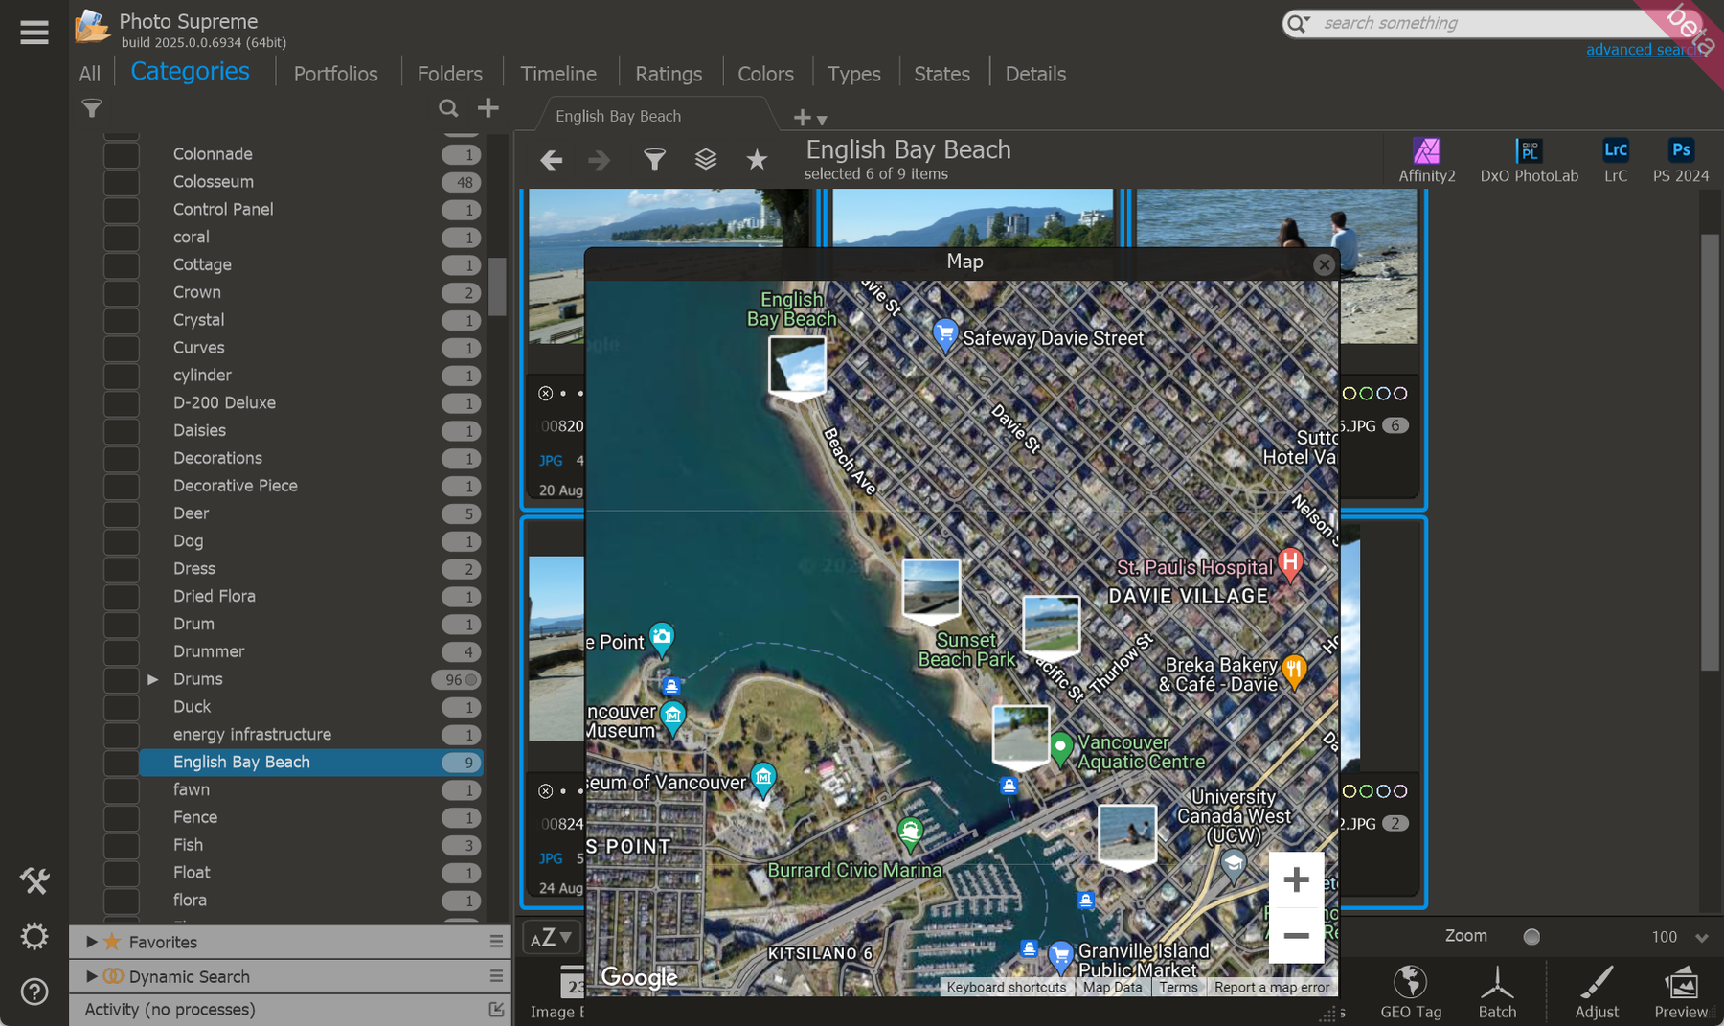
Task: Open the help question mark icon
Action: (x=34, y=992)
